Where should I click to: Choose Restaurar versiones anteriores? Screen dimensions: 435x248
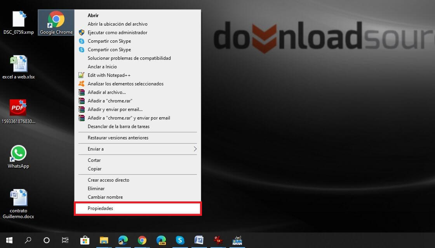click(x=137, y=138)
